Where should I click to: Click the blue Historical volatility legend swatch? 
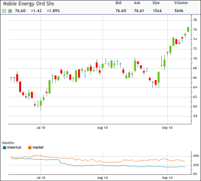tap(5, 148)
